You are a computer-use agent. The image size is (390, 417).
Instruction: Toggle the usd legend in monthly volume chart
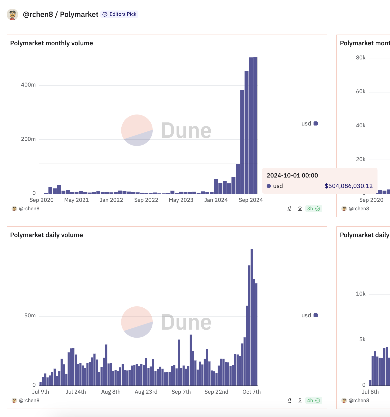click(309, 123)
